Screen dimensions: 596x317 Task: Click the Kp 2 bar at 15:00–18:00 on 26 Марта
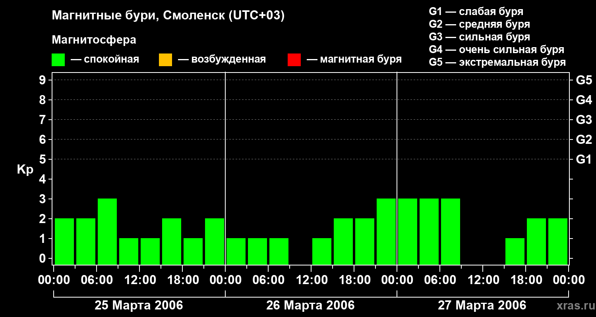343,241
